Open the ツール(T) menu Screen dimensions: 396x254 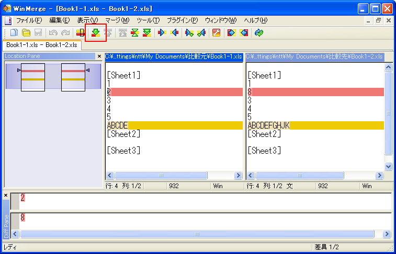coord(148,20)
